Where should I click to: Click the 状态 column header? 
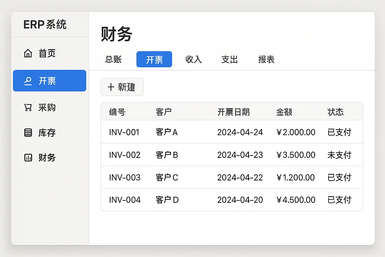pyautogui.click(x=335, y=112)
